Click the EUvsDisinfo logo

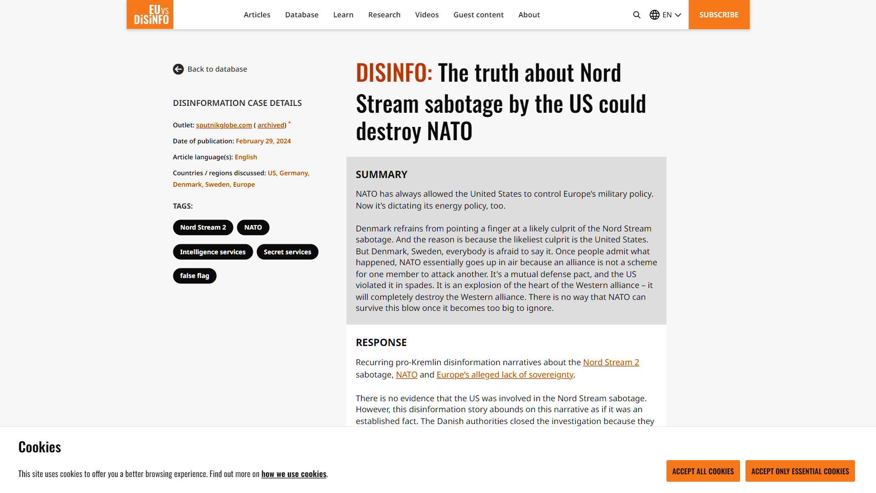point(150,14)
